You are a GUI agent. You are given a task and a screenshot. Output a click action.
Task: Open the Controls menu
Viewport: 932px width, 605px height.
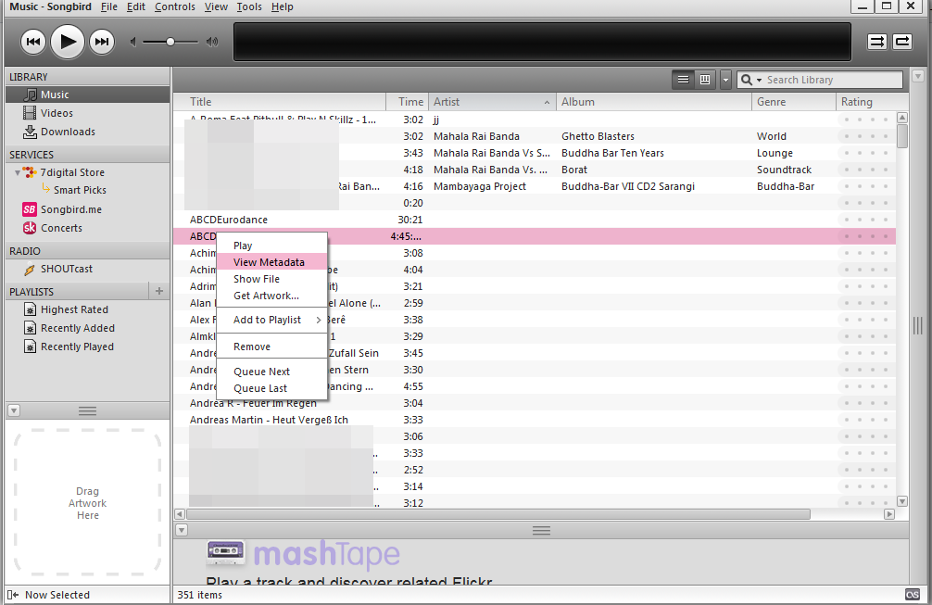click(175, 6)
